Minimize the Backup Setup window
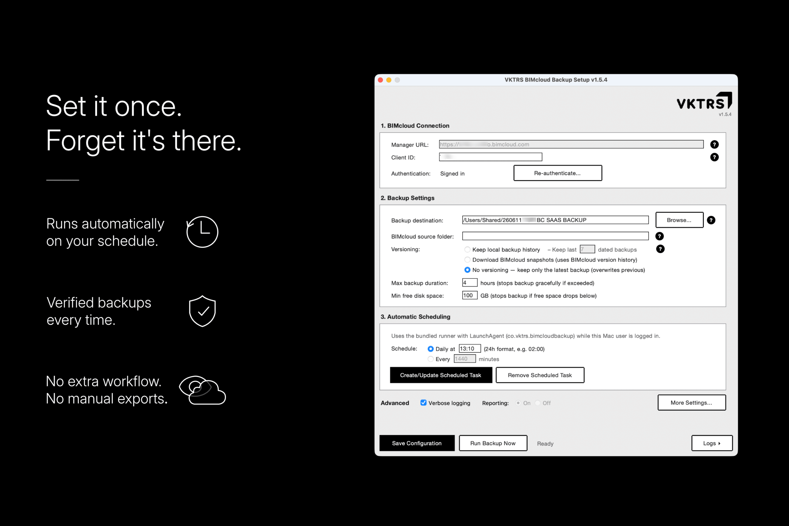Screen dimensions: 789x526 389,80
